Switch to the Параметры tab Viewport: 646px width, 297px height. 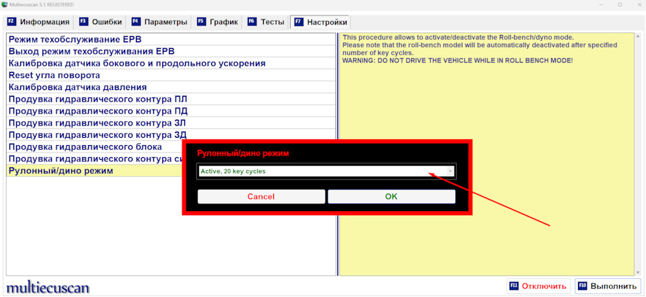159,22
